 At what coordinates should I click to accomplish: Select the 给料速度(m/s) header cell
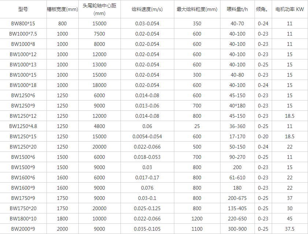[x=147, y=9]
